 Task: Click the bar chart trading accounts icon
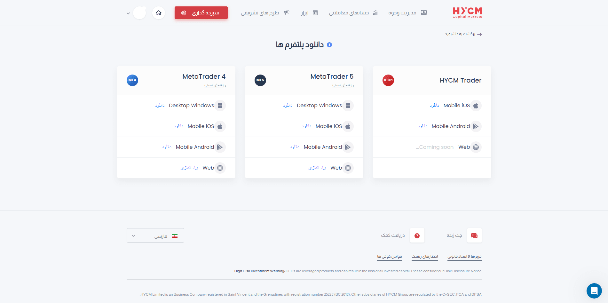coord(375,13)
